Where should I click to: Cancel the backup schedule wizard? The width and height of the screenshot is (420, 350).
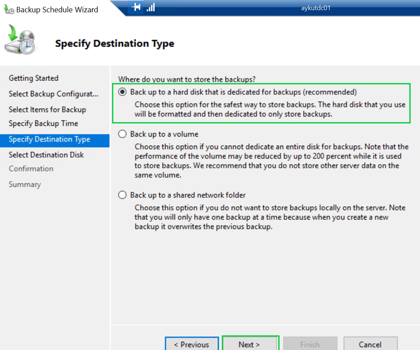(x=370, y=344)
